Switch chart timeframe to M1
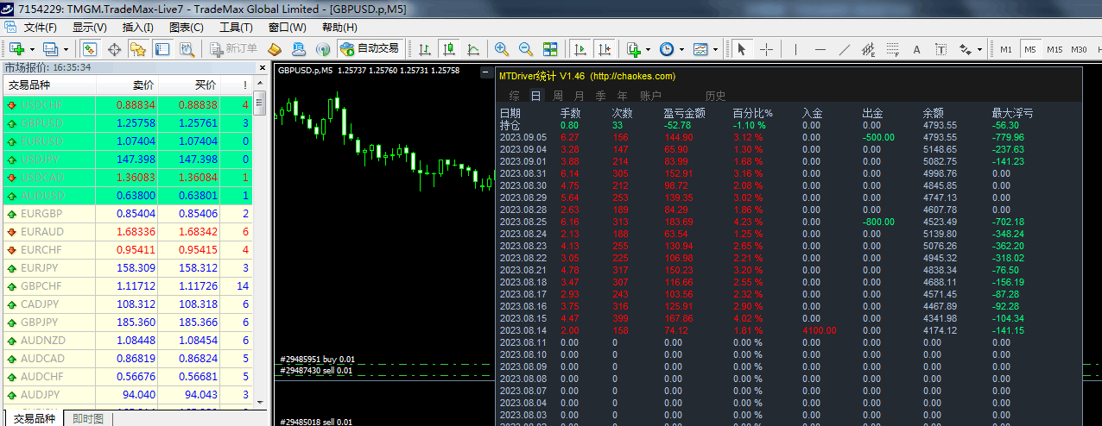This screenshot has width=1102, height=426. pos(1006,49)
